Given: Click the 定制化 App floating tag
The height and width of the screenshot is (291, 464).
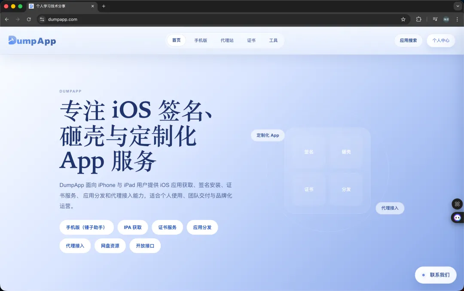Looking at the screenshot, I should pos(268,135).
